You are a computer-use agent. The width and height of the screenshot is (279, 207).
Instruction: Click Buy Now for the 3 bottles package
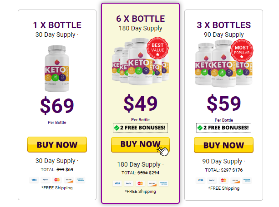tap(223, 145)
